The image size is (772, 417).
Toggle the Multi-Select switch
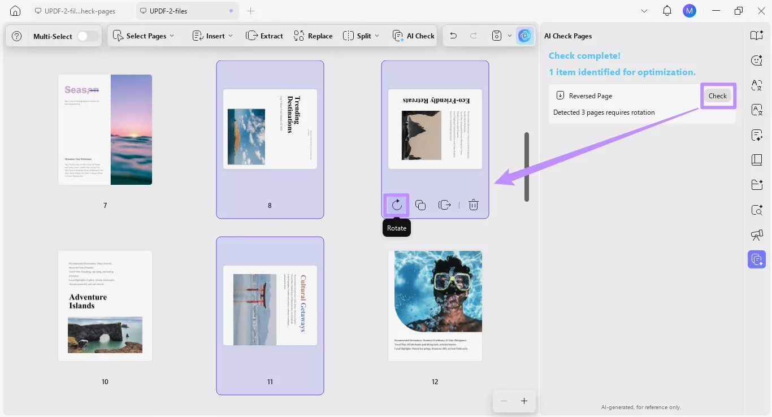(x=88, y=36)
